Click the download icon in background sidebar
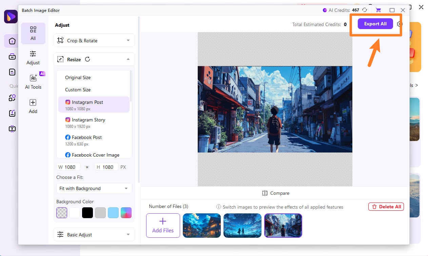Viewport: 428px width, 256px height. pos(12,113)
